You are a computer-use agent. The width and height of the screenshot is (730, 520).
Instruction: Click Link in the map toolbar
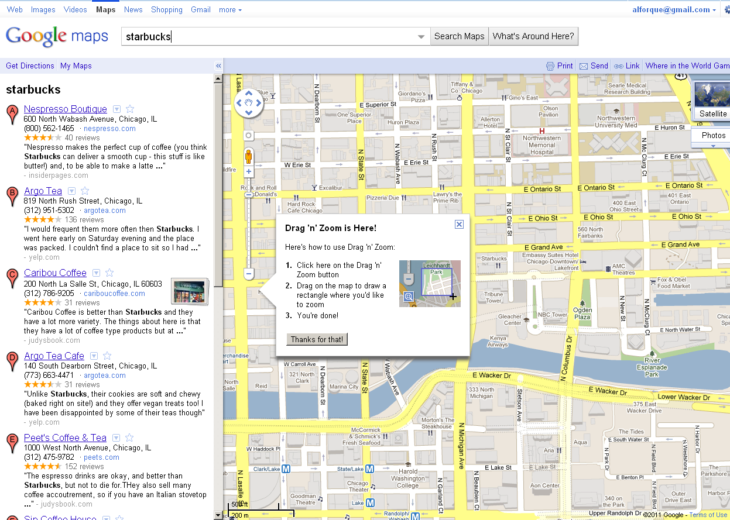pyautogui.click(x=627, y=66)
